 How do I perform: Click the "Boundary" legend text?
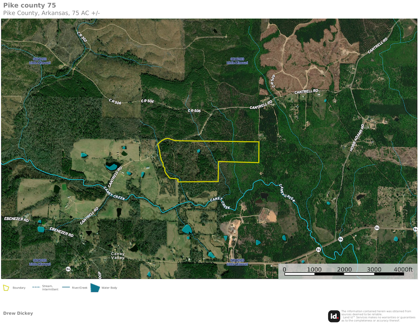(19, 288)
